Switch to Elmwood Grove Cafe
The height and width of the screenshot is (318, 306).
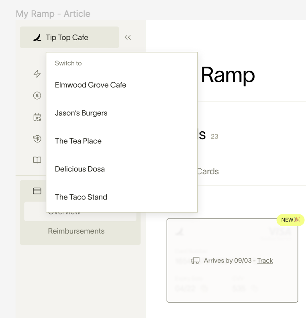click(x=122, y=85)
